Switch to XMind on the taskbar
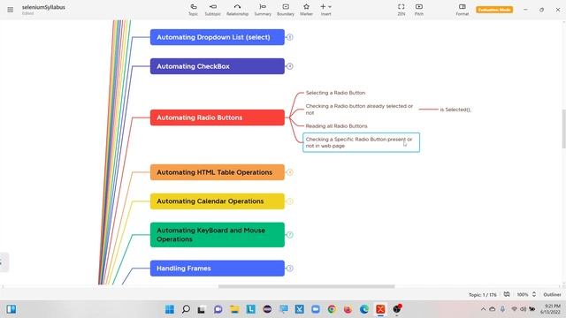Screen dimensions: 566x318 [x=380, y=309]
